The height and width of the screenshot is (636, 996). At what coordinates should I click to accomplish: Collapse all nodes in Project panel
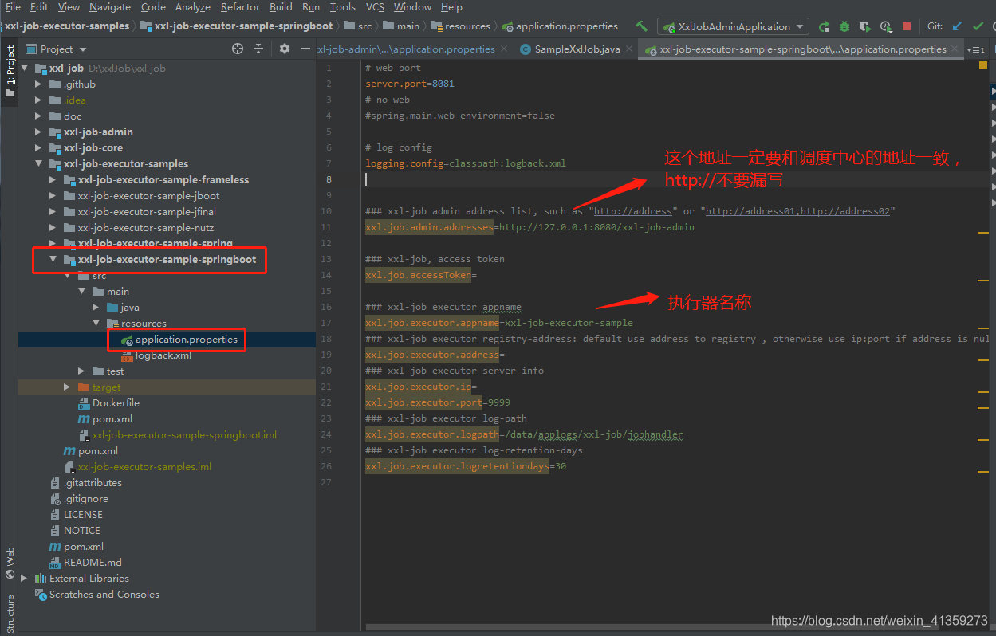pos(258,49)
